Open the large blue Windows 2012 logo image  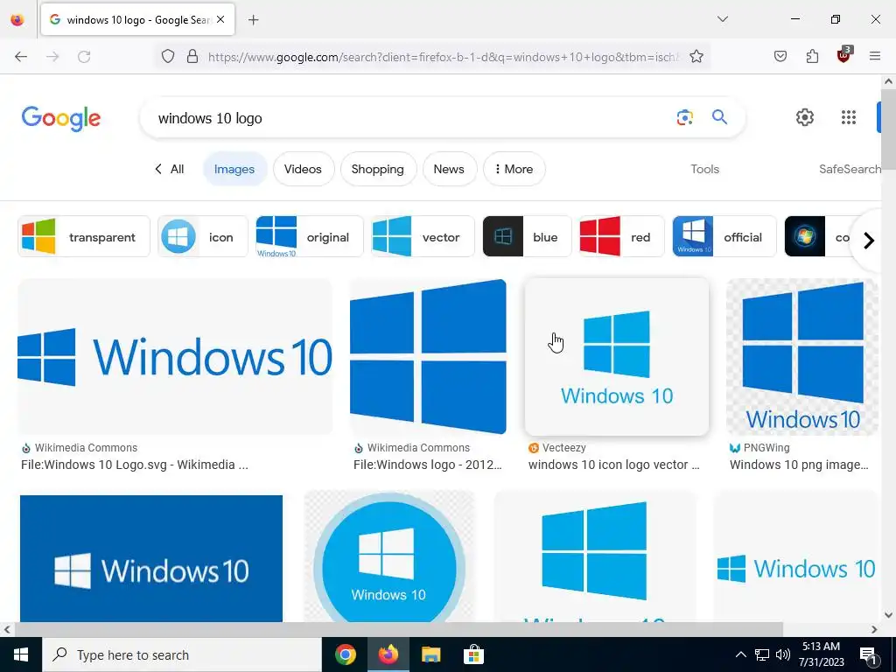click(428, 357)
